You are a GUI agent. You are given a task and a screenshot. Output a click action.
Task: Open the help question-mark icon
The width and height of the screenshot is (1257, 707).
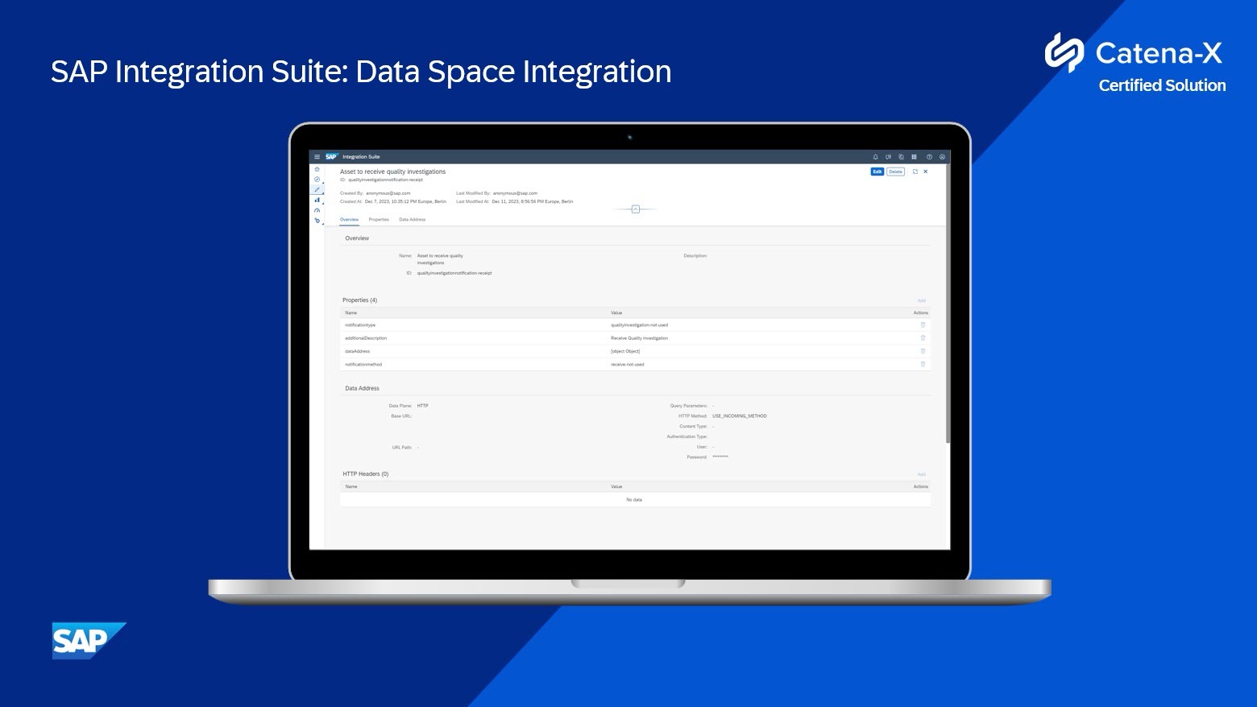pos(929,157)
